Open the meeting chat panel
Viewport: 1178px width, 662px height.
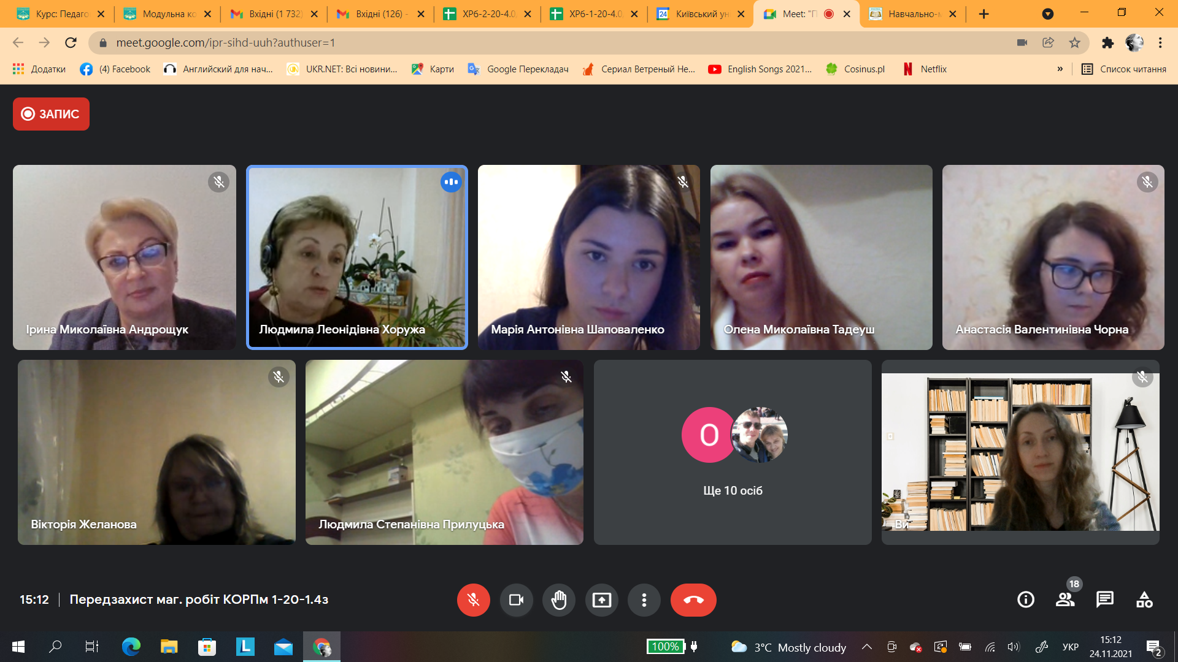(x=1105, y=599)
